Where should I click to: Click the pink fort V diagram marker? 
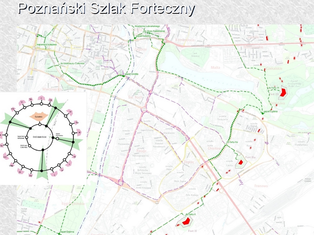[x=41, y=98]
